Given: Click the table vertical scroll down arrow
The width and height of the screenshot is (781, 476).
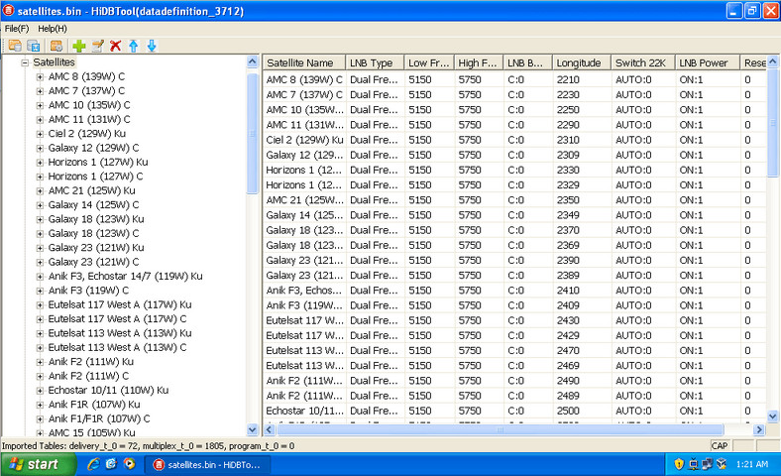Looking at the screenshot, I should [x=772, y=416].
